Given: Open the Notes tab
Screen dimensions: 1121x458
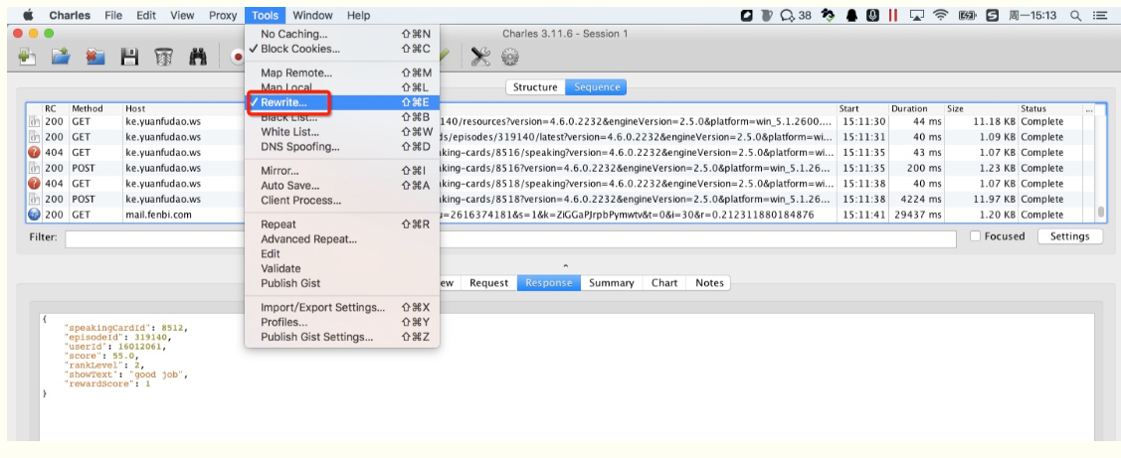Looking at the screenshot, I should [x=709, y=283].
